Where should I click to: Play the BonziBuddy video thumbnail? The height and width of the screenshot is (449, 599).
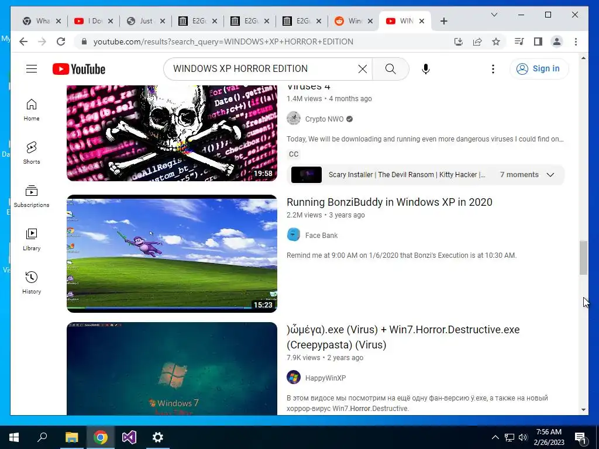[x=172, y=254]
